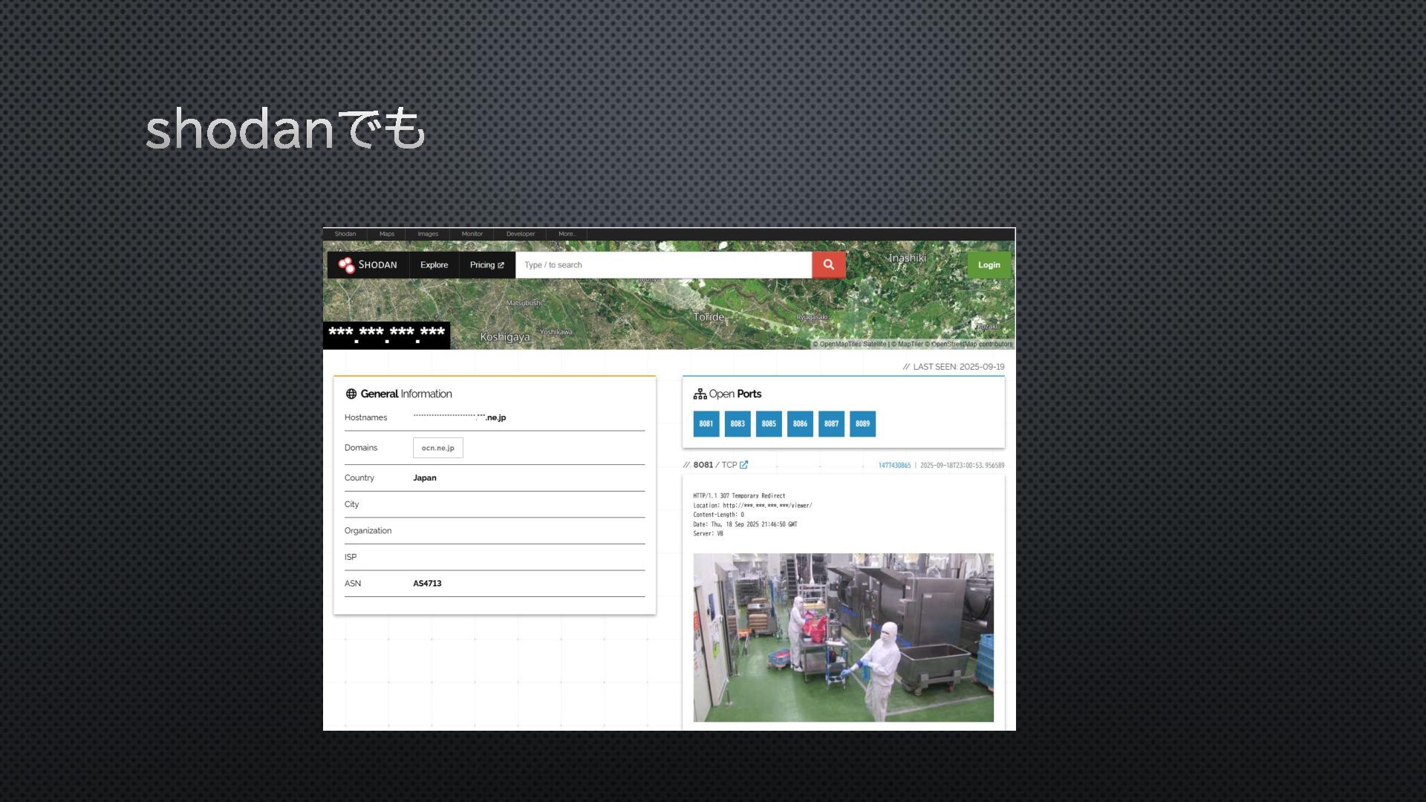Click the masked hostname ending in .ne.jp
1426x802 pixels.
pos(459,417)
